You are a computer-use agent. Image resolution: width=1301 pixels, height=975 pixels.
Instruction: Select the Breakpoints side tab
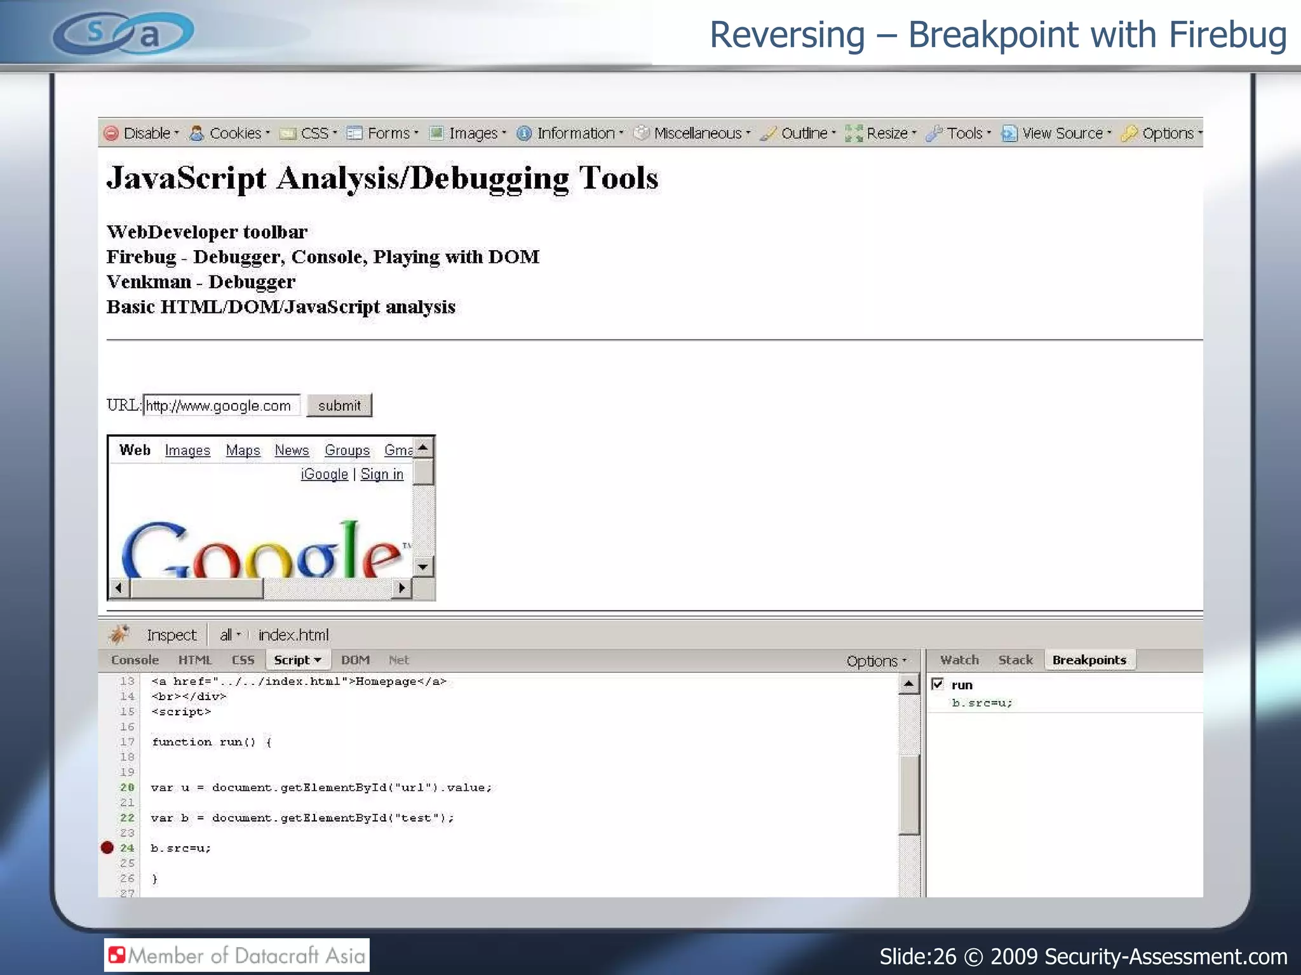(1089, 660)
